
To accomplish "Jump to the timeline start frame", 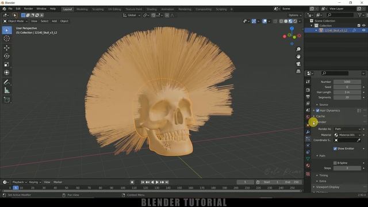I will [x=143, y=182].
